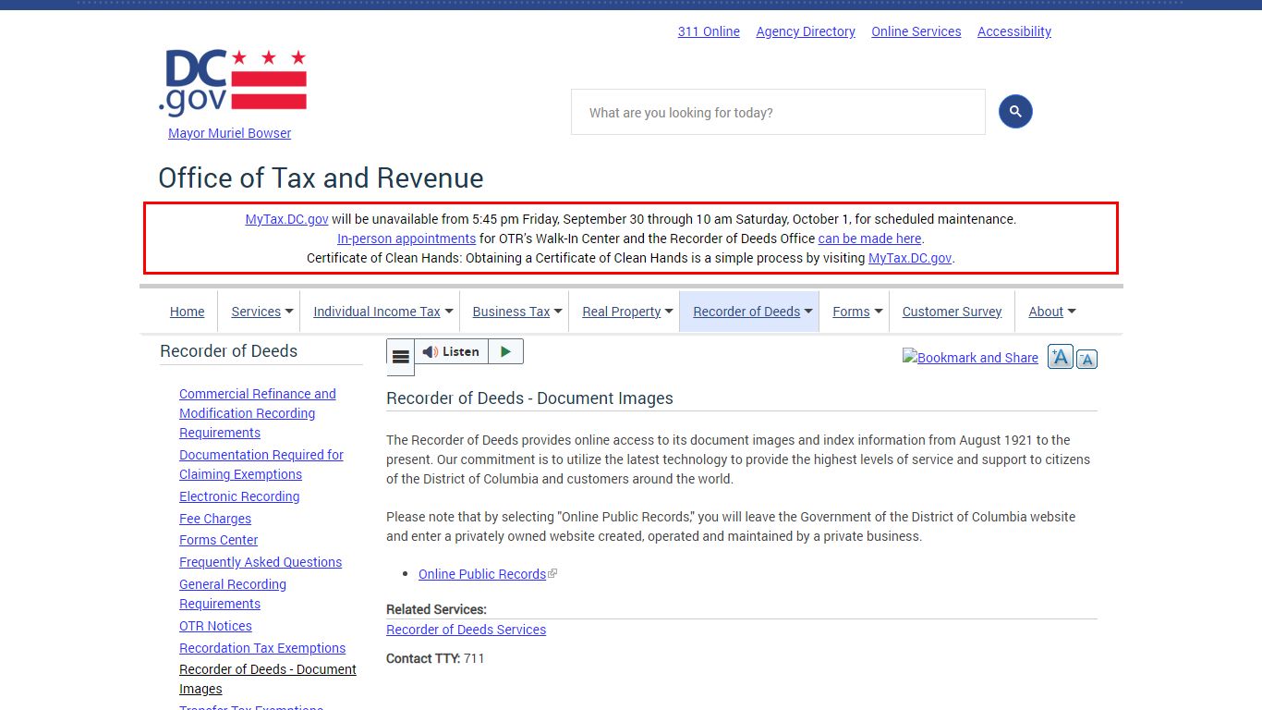Screen dimensions: 1262x710
Task: Open MyTax.DC.gov link in maintenance notice
Action: 286,219
